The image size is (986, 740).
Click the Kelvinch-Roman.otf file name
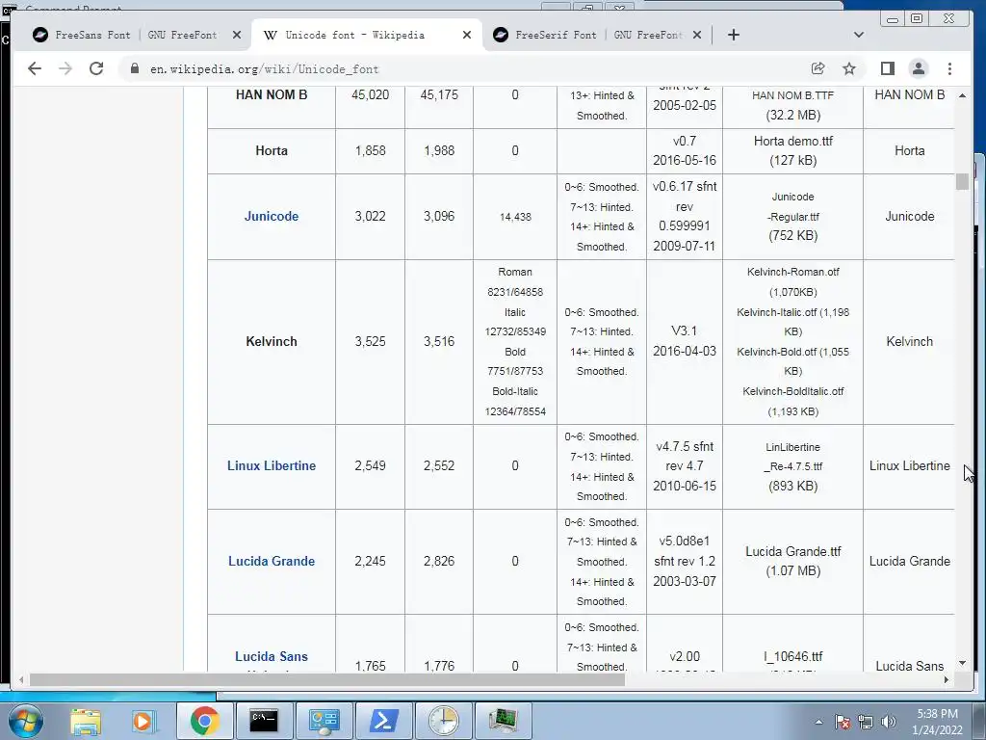[x=793, y=273]
